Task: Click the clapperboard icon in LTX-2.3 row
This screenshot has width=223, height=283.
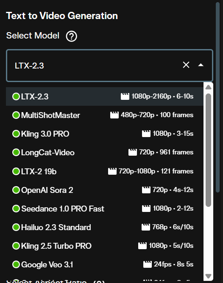Action: [125, 96]
